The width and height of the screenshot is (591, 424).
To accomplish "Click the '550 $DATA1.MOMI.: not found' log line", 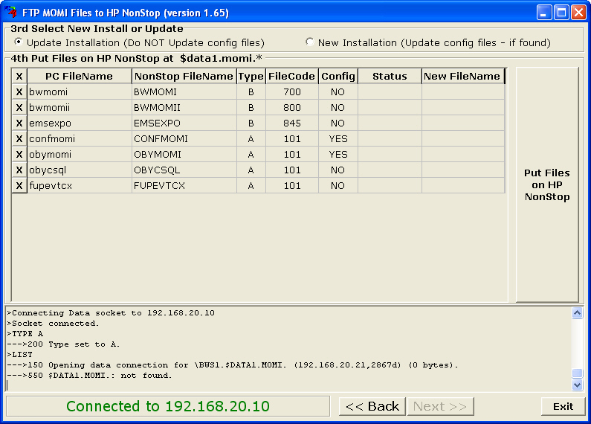I will pos(89,376).
